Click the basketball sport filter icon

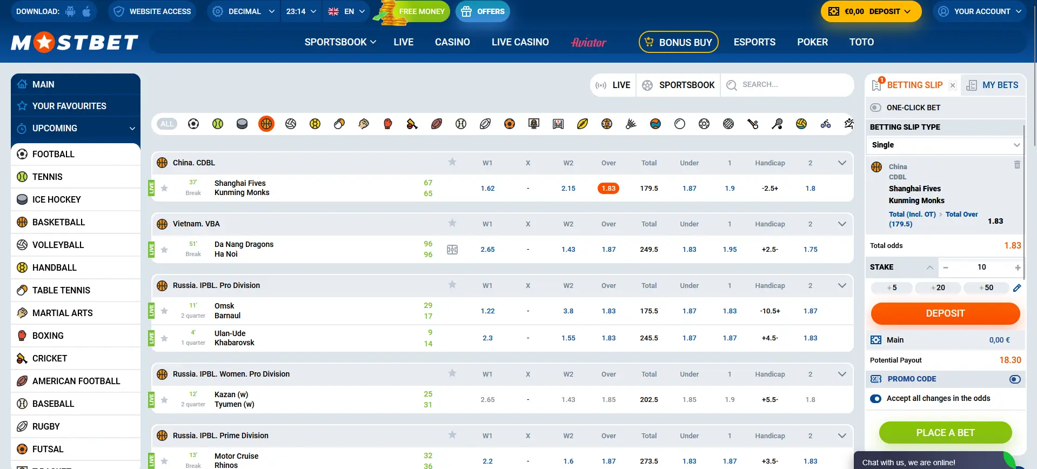[x=266, y=124]
